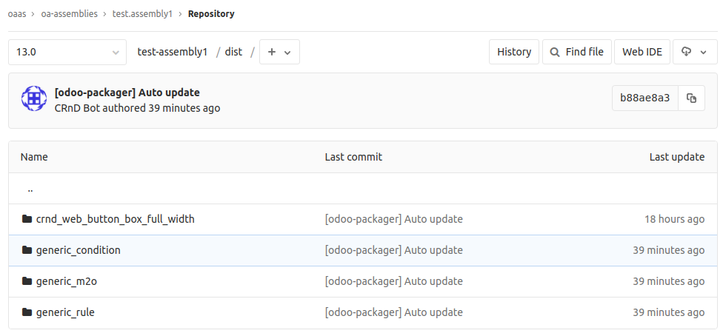Viewport: 723px width, 336px height.
Task: Expand the plus add-file dropdown
Action: (x=279, y=52)
